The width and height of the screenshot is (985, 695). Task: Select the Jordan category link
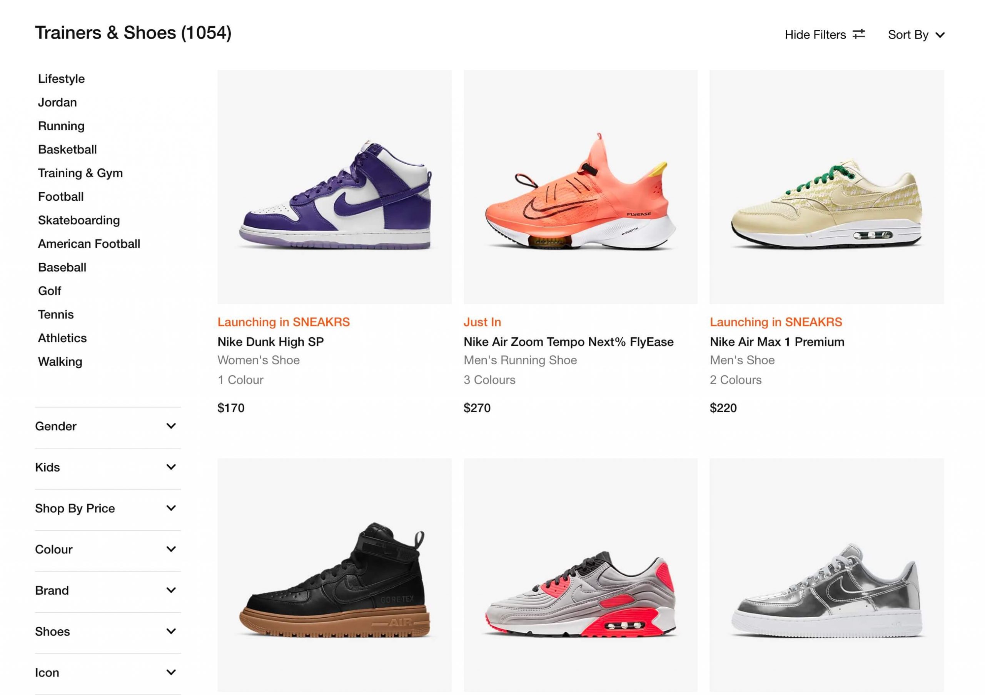click(x=57, y=102)
